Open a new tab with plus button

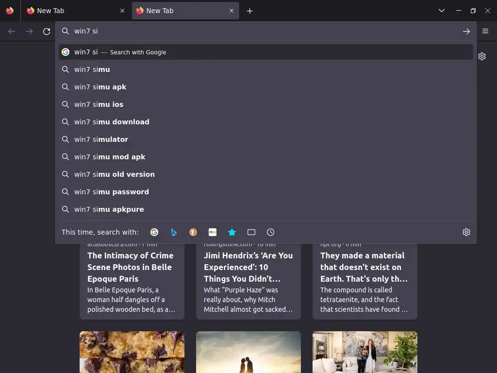click(x=250, y=11)
